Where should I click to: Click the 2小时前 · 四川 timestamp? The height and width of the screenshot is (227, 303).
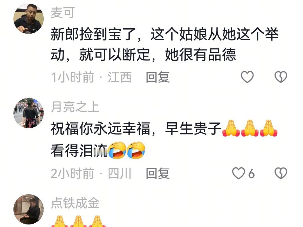coord(91,173)
